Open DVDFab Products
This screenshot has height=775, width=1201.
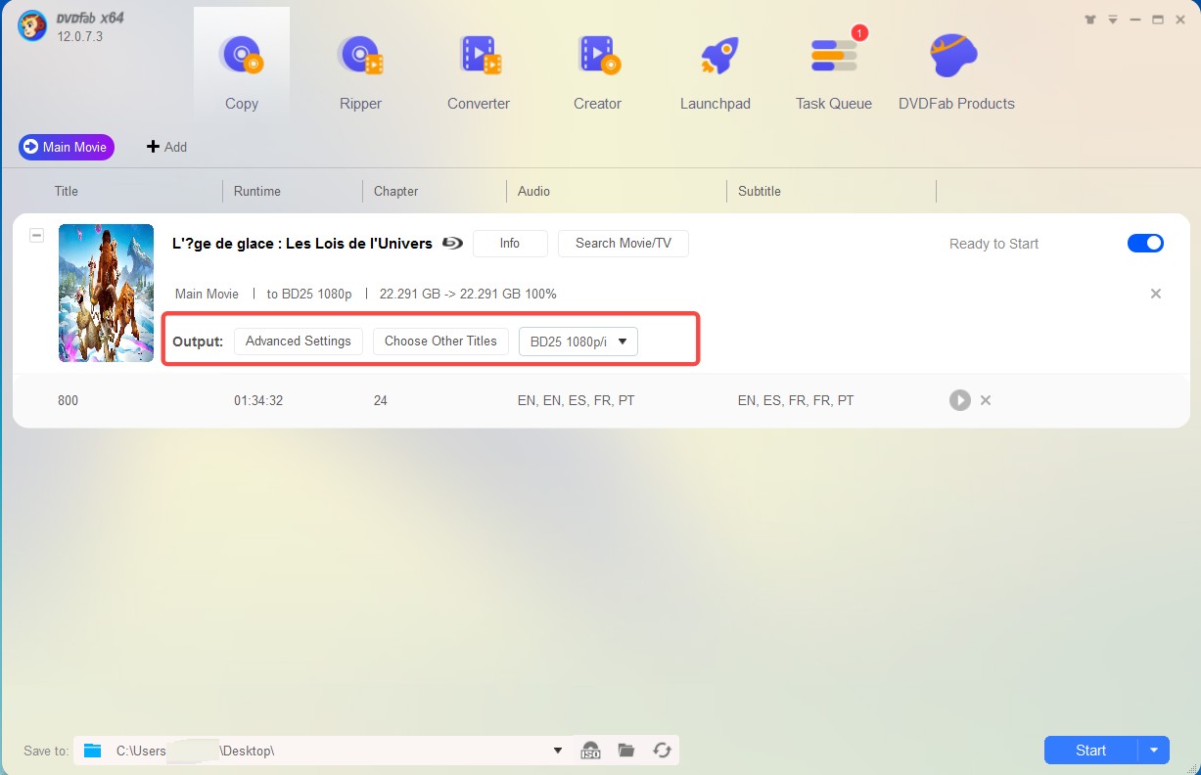(956, 73)
